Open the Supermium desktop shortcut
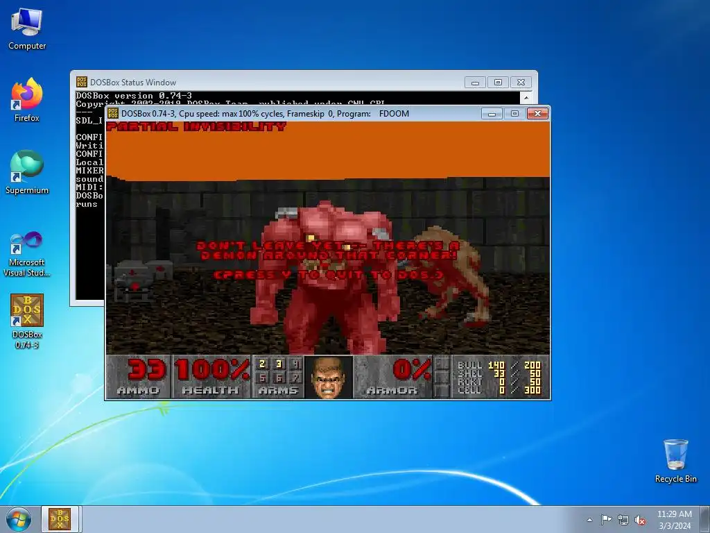Screen dimensions: 710x533 pos(27,173)
